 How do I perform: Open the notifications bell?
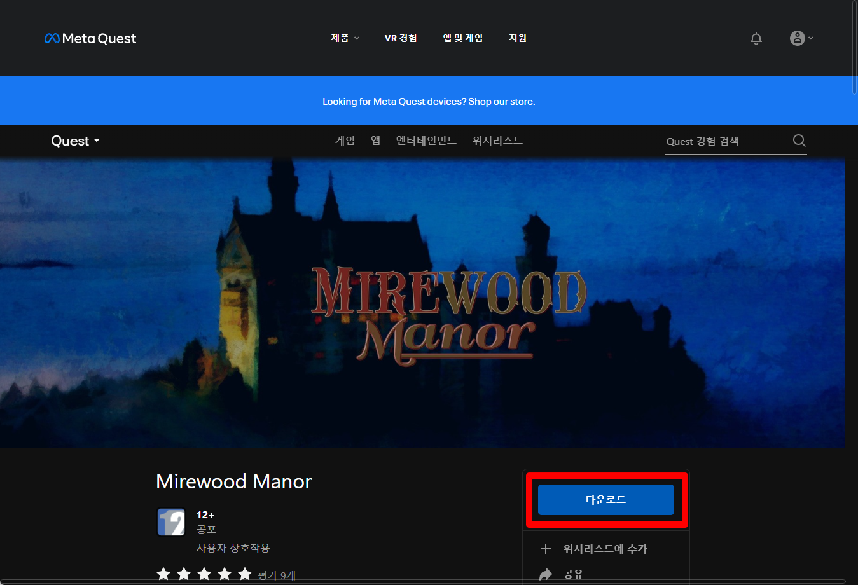756,38
